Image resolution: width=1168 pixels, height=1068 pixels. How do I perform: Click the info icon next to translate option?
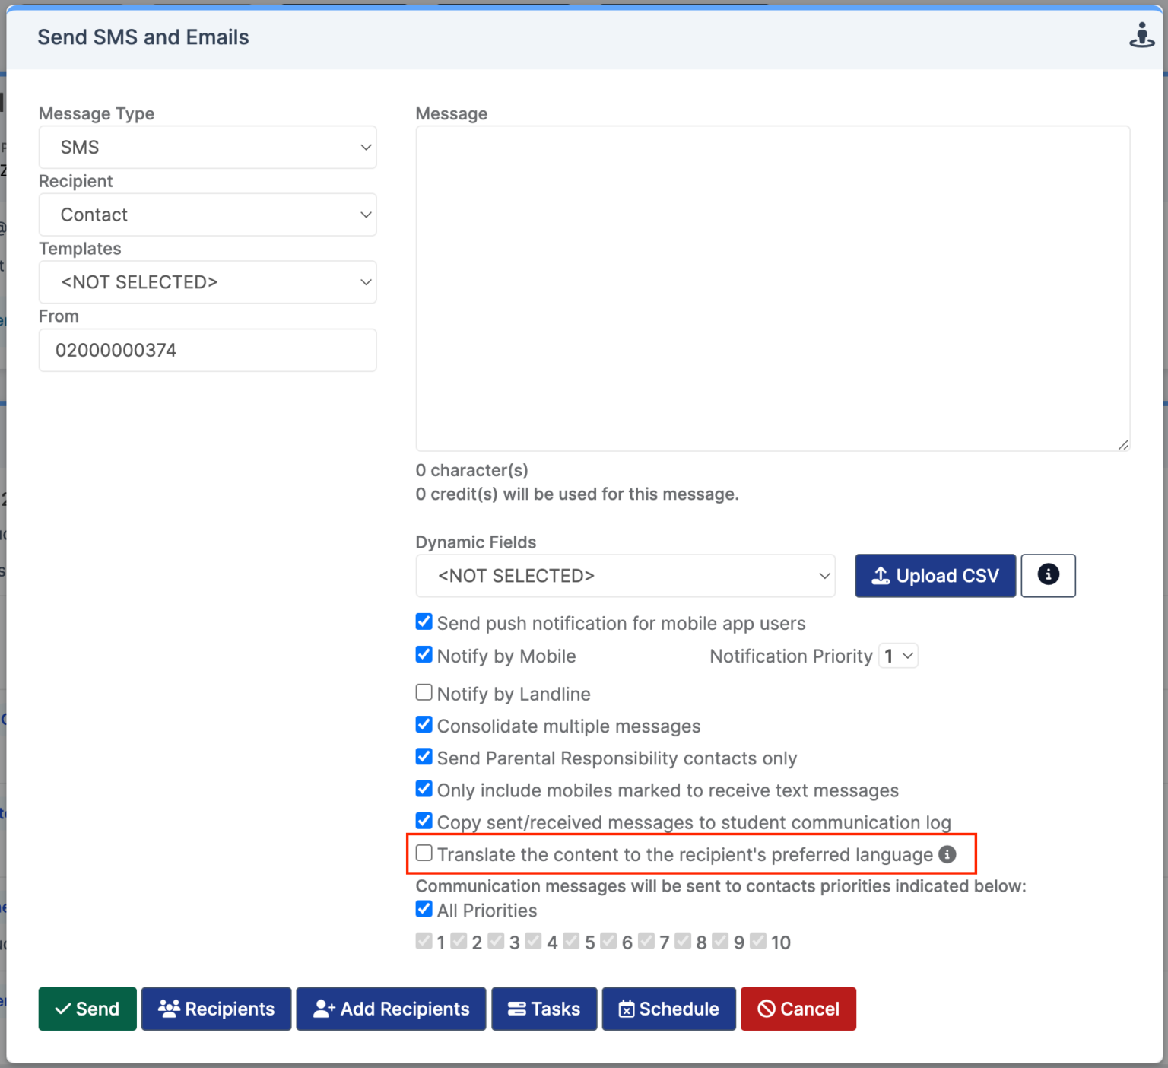point(947,854)
